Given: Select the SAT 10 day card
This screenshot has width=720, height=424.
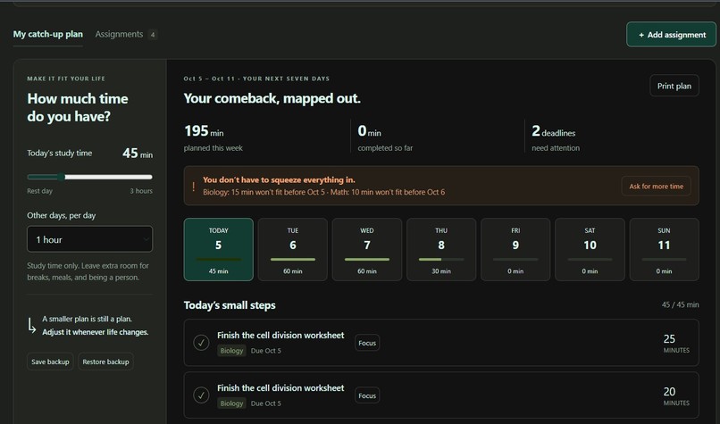Looking at the screenshot, I should click(590, 249).
